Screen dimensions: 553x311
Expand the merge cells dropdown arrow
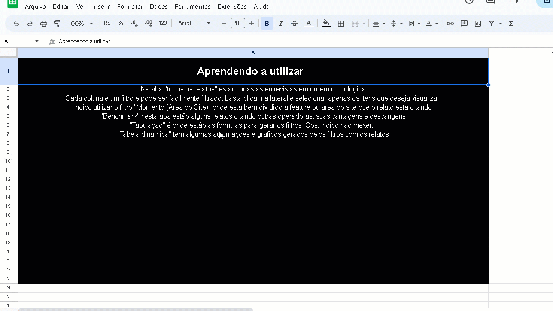[364, 24]
